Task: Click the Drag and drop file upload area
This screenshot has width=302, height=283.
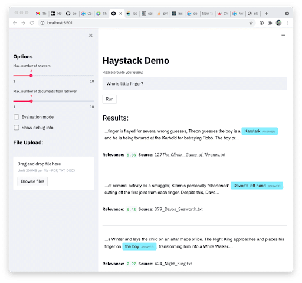Action: pos(54,173)
